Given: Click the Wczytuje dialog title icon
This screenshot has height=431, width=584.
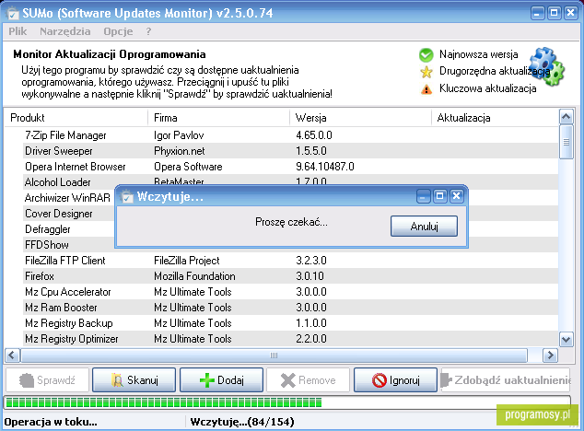Looking at the screenshot, I should coord(127,196).
